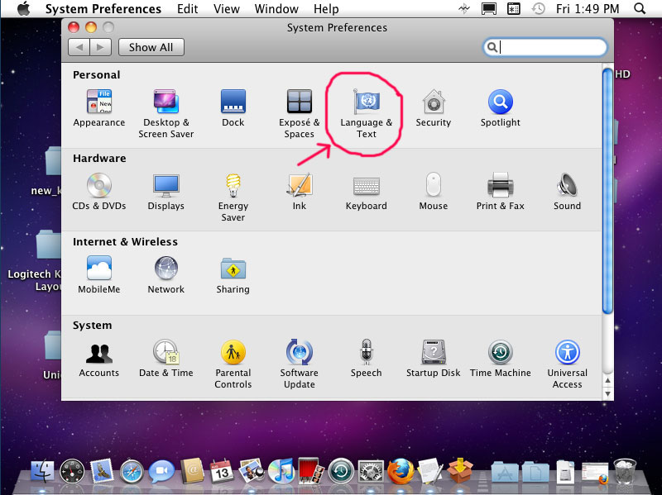This screenshot has height=495, width=662.
Task: Open the Sound preference pane
Action: [x=568, y=192]
